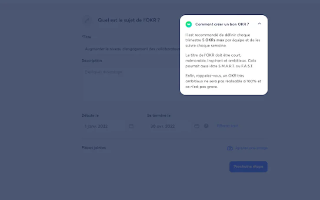Click the 'Comment créer un bon OKR ?' card title

pyautogui.click(x=222, y=24)
